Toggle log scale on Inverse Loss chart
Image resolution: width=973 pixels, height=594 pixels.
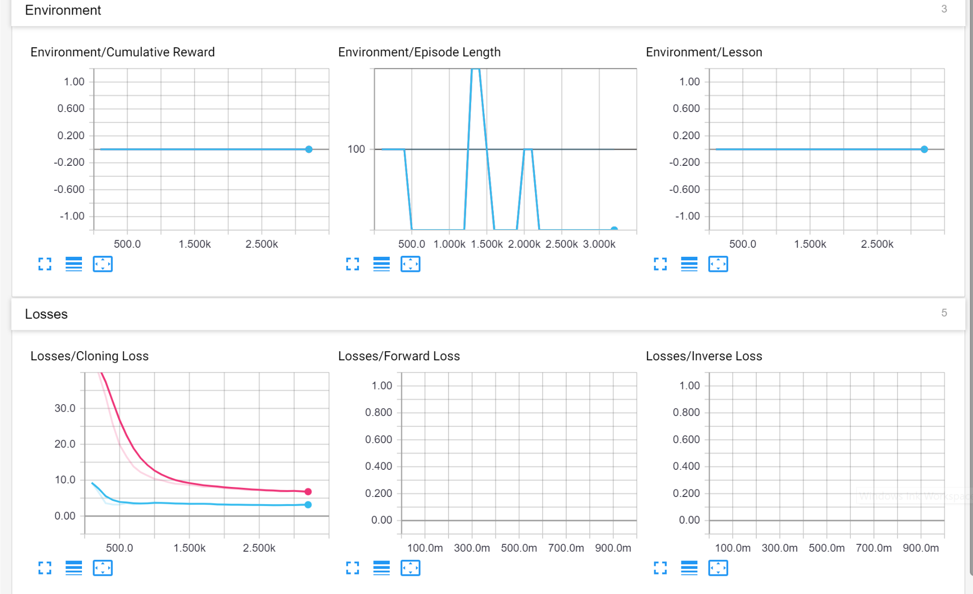[689, 568]
